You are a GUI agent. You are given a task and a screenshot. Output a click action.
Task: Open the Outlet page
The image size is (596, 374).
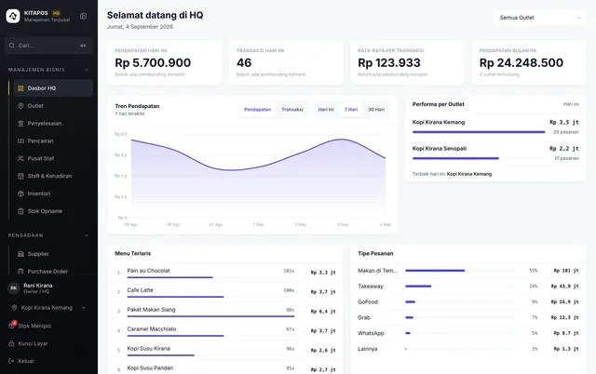pyautogui.click(x=53, y=105)
